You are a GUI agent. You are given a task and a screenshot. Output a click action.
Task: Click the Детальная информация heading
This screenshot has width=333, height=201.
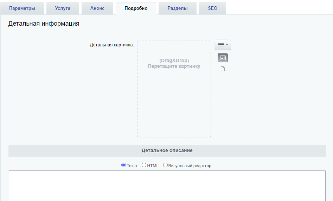tap(44, 24)
